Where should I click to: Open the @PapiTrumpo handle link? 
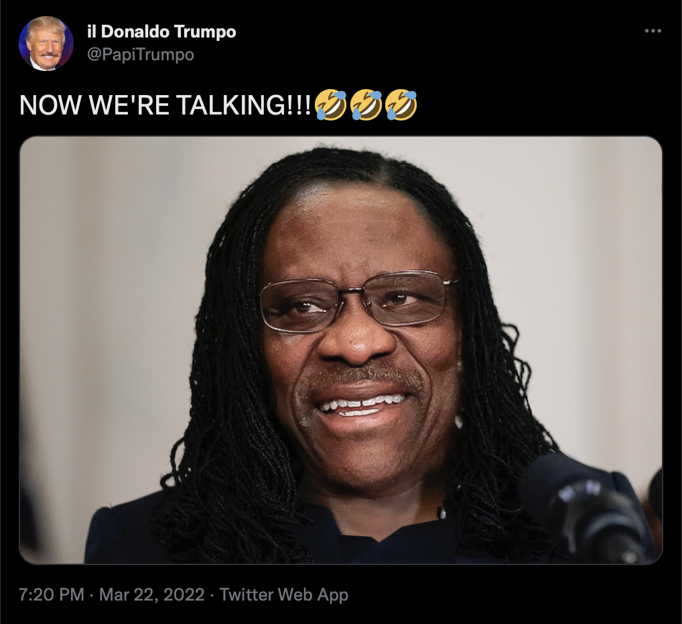point(141,55)
